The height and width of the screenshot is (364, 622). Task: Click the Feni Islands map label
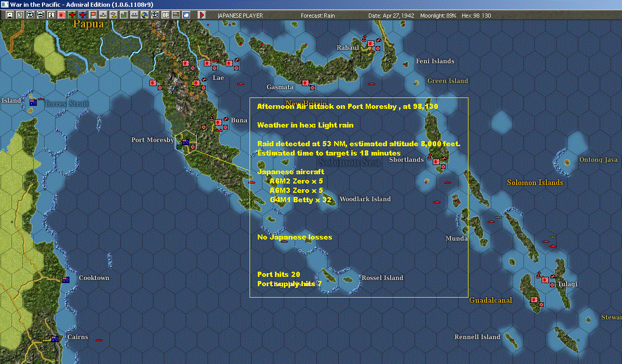coord(435,61)
